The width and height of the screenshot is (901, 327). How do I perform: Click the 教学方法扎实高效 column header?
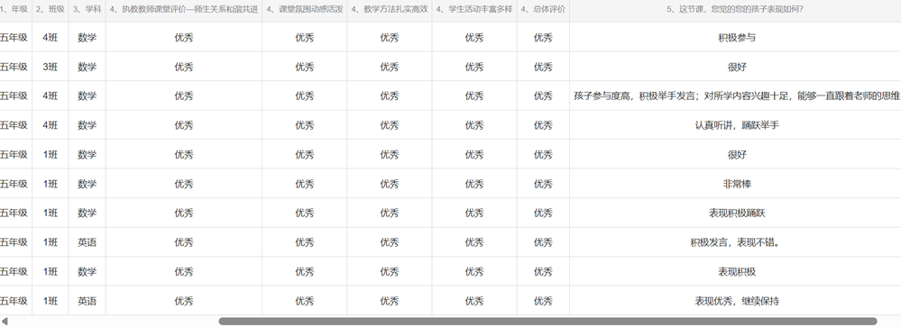pyautogui.click(x=390, y=9)
